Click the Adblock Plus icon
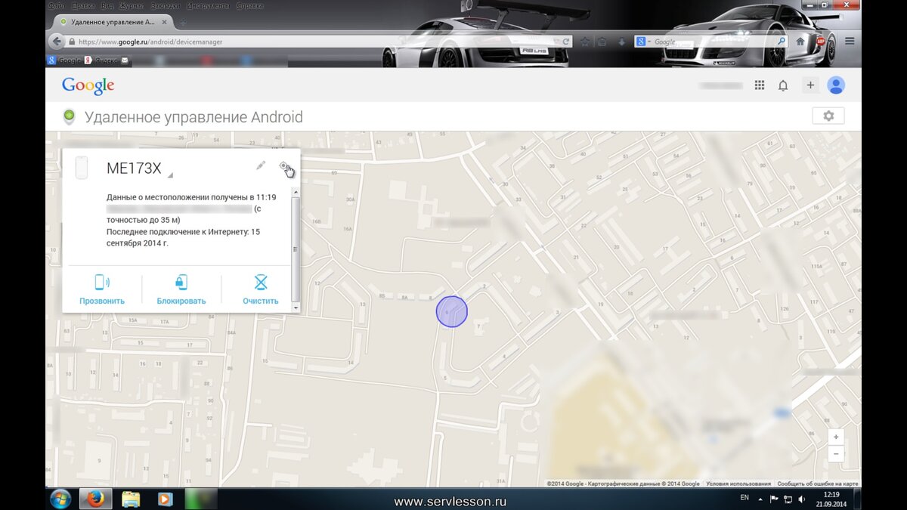907x510 pixels. (822, 42)
